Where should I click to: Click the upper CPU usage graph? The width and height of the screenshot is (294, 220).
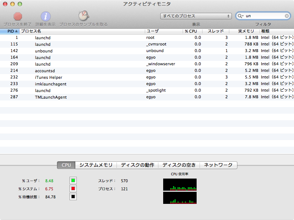click(x=180, y=184)
